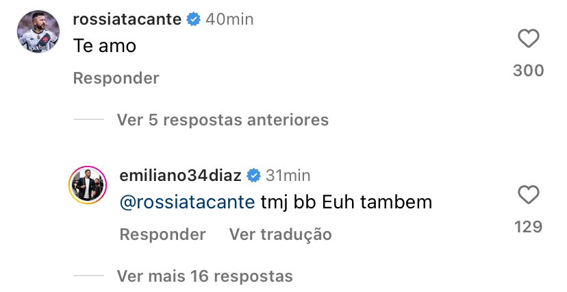View the 129 likes count
The width and height of the screenshot is (567, 292).
[x=528, y=227]
